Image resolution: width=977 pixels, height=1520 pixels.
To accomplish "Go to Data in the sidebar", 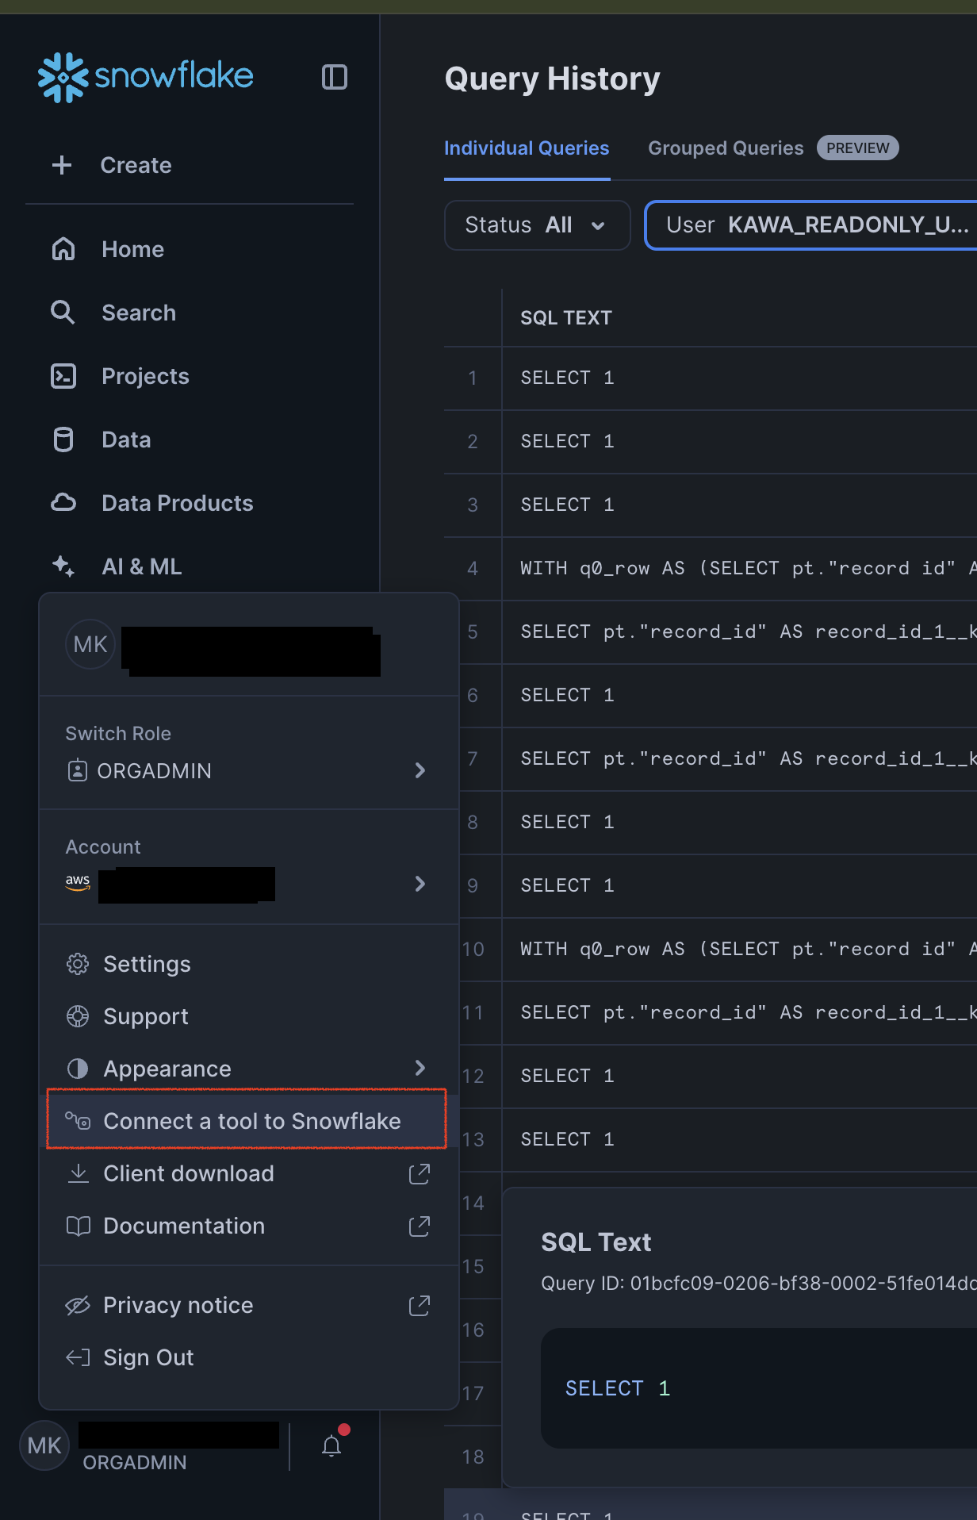I will [126, 439].
